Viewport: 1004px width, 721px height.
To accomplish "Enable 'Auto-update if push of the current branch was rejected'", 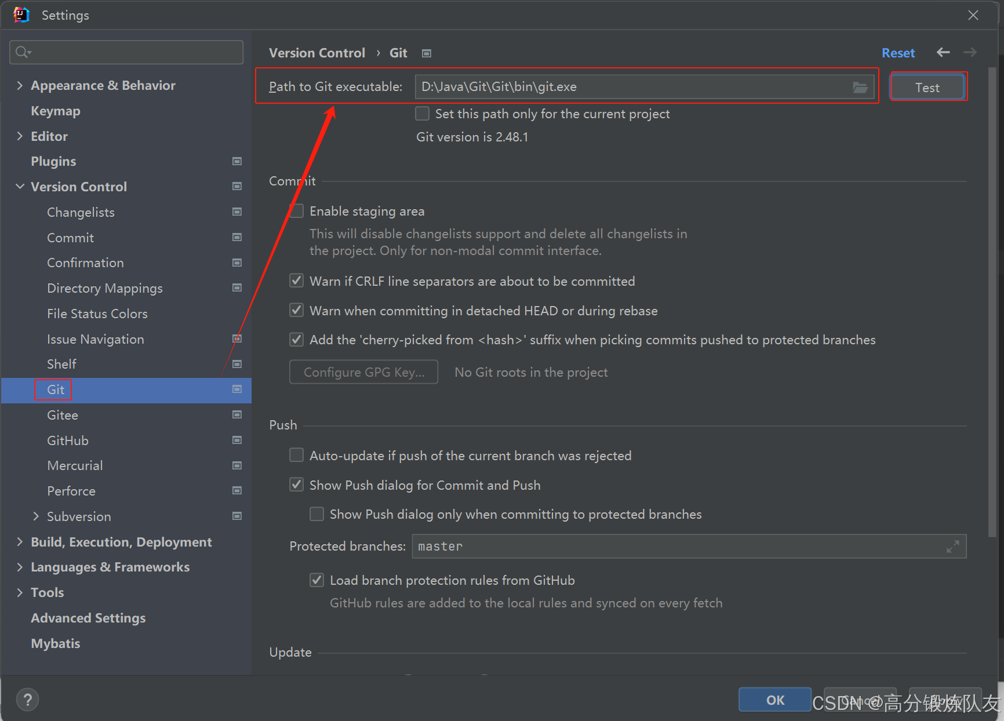I will [297, 456].
